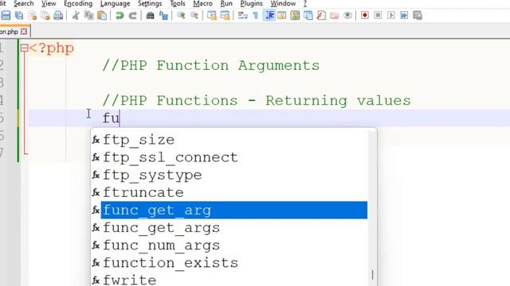Click the Save All toolbar icon
This screenshot has width=510, height=286.
click(x=19, y=15)
